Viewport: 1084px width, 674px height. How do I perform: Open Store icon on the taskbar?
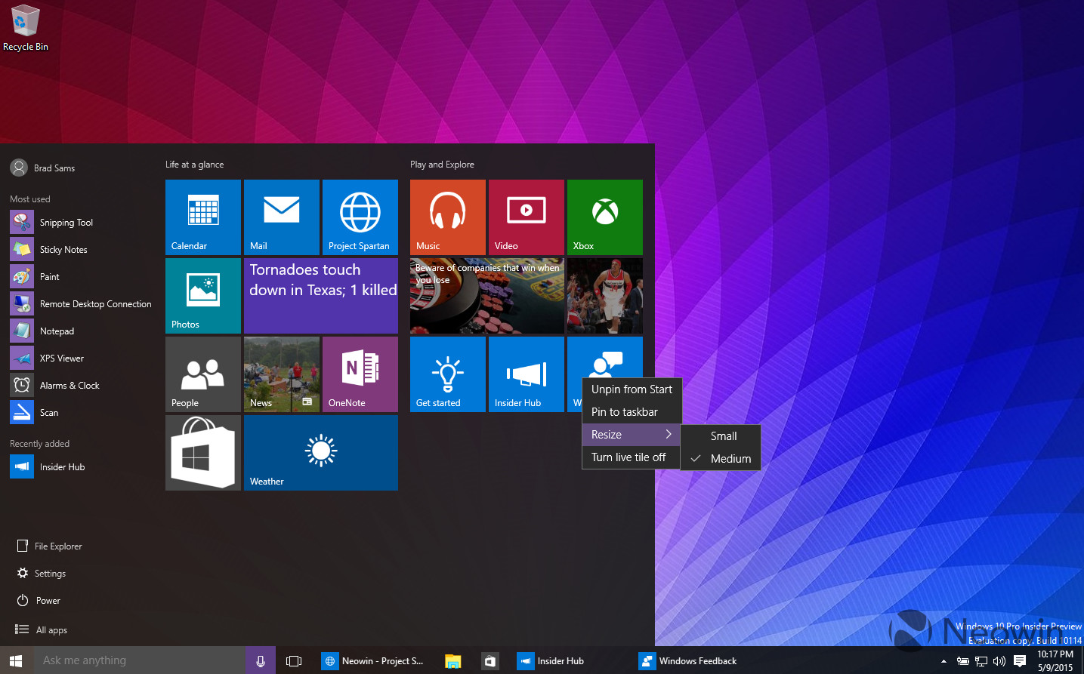[x=490, y=660]
